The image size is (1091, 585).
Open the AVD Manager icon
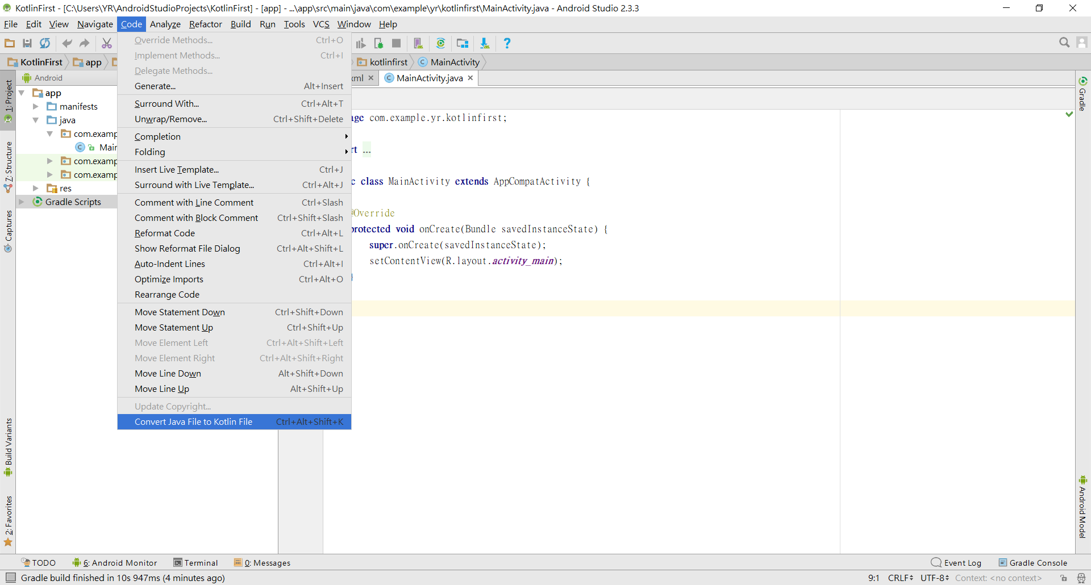pos(418,43)
